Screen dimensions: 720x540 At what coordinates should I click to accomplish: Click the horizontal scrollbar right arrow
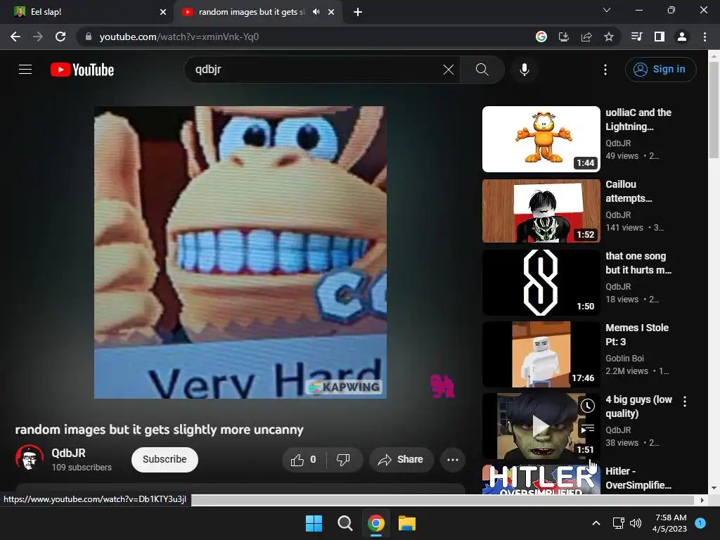click(702, 500)
